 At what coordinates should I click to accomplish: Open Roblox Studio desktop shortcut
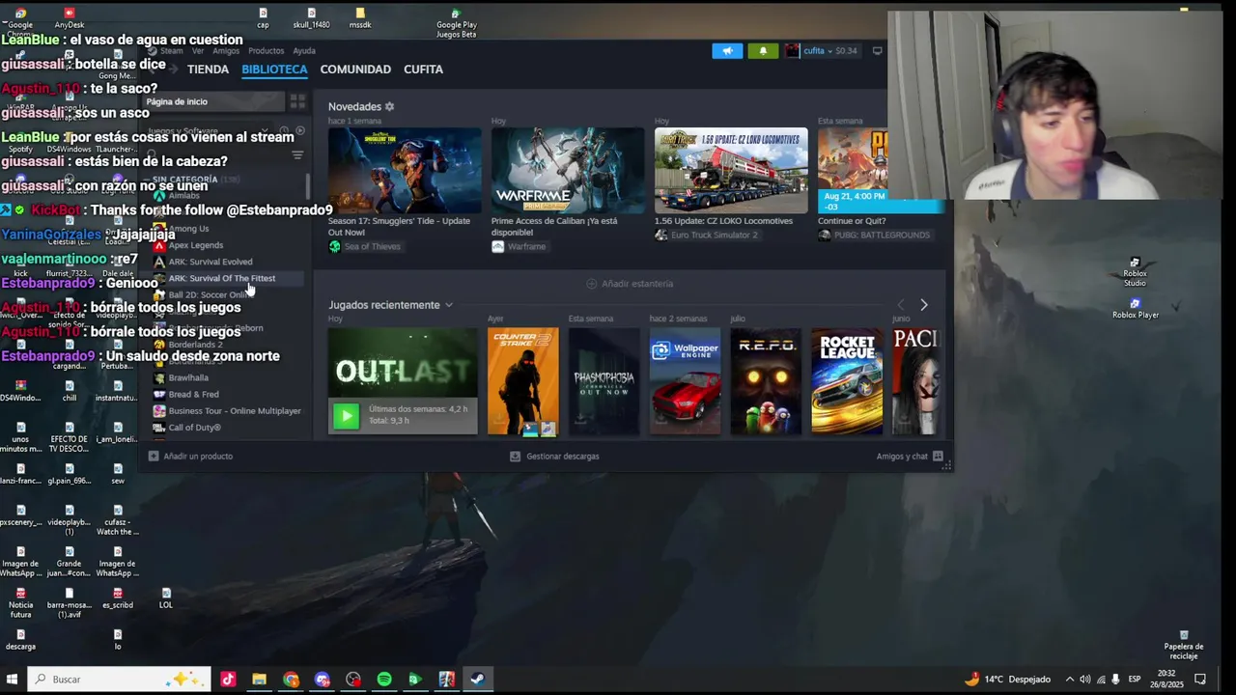point(1135,271)
